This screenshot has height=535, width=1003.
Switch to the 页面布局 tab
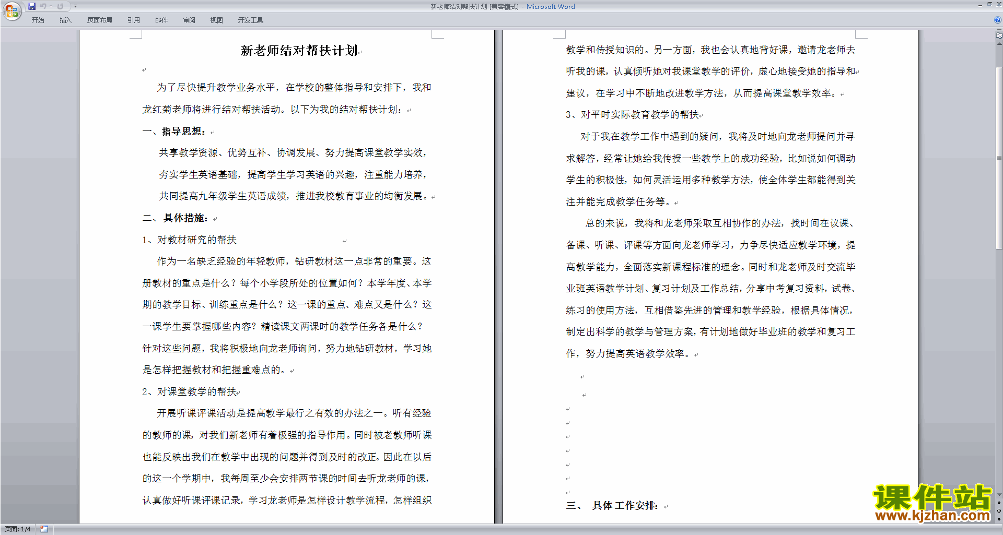100,20
